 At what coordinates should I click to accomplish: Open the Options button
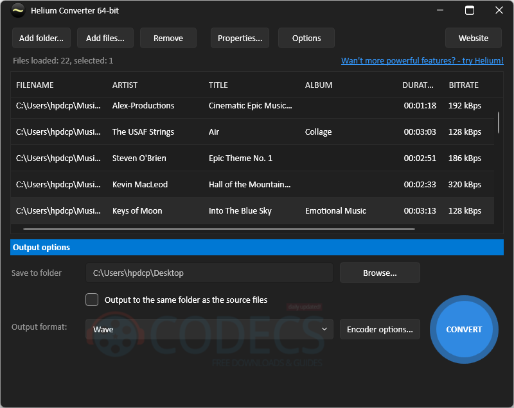(306, 38)
